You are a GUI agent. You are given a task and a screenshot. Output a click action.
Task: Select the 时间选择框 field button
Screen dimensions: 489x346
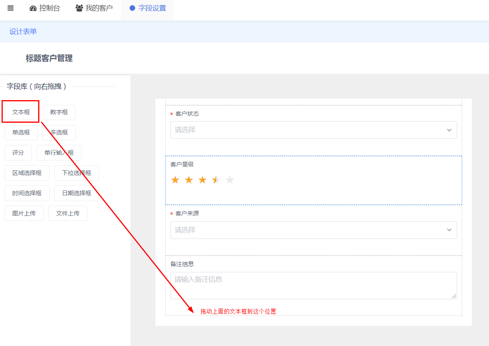(x=27, y=193)
